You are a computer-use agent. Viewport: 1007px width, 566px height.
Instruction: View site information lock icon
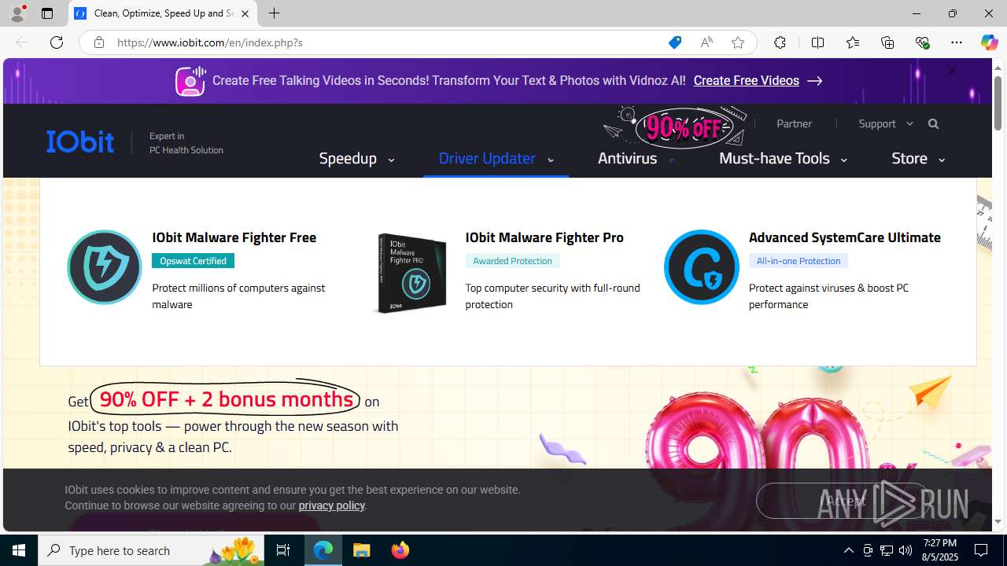pyautogui.click(x=99, y=42)
